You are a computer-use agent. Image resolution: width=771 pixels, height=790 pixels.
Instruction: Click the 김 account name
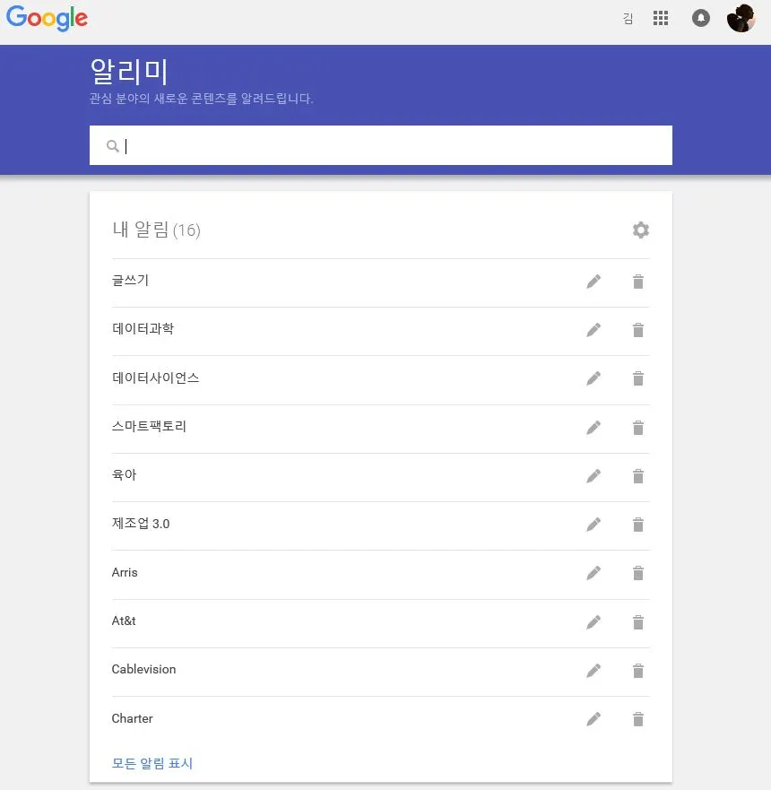coord(628,19)
